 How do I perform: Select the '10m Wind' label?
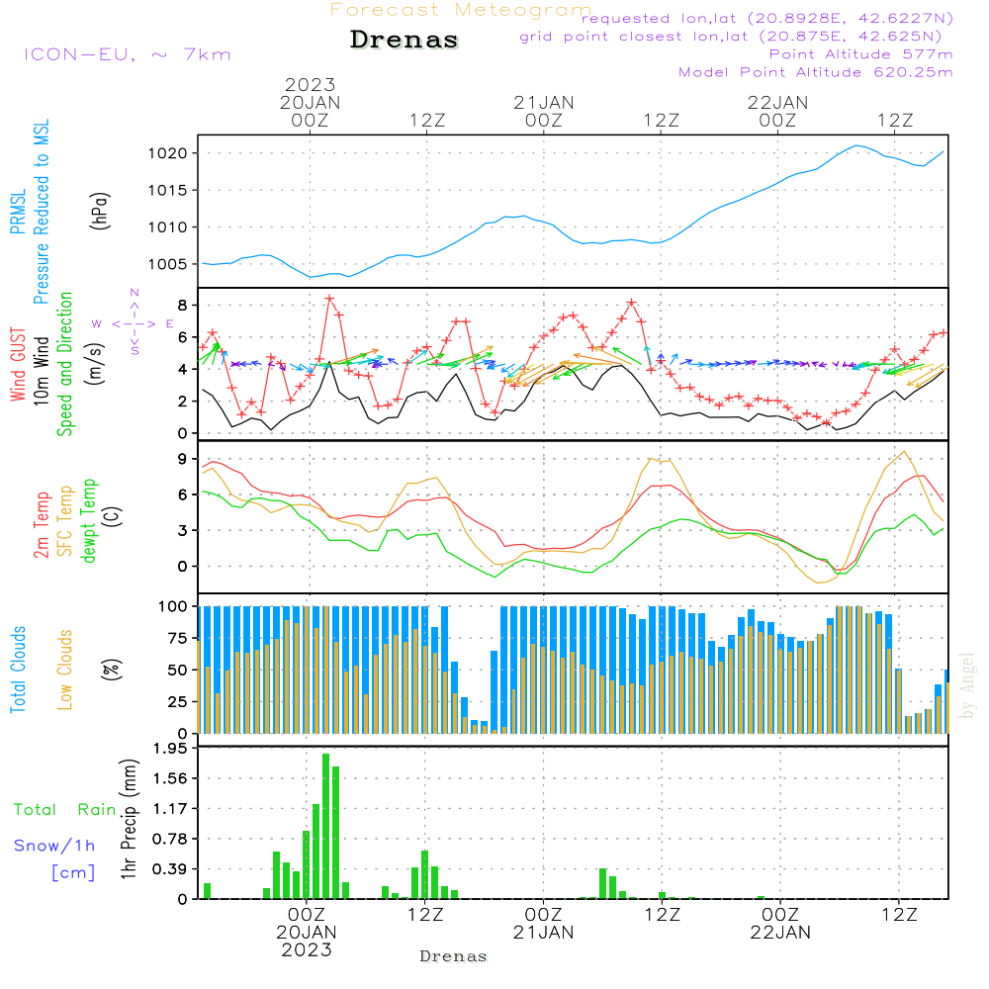(x=41, y=370)
